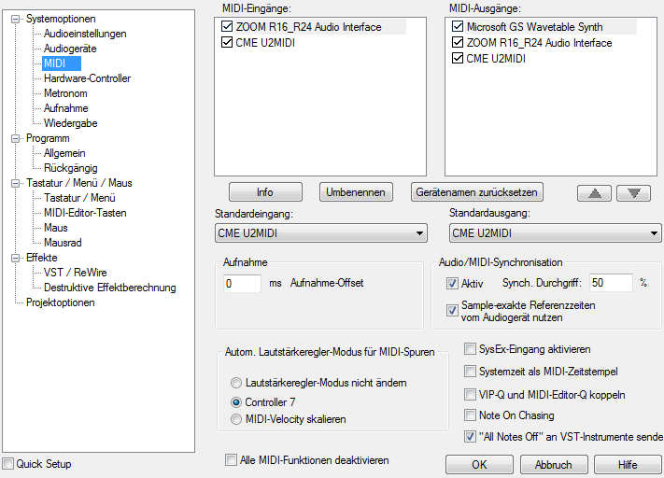Enable the Quick Setup checkbox
Viewport: 664px width, 478px height.
point(8,464)
